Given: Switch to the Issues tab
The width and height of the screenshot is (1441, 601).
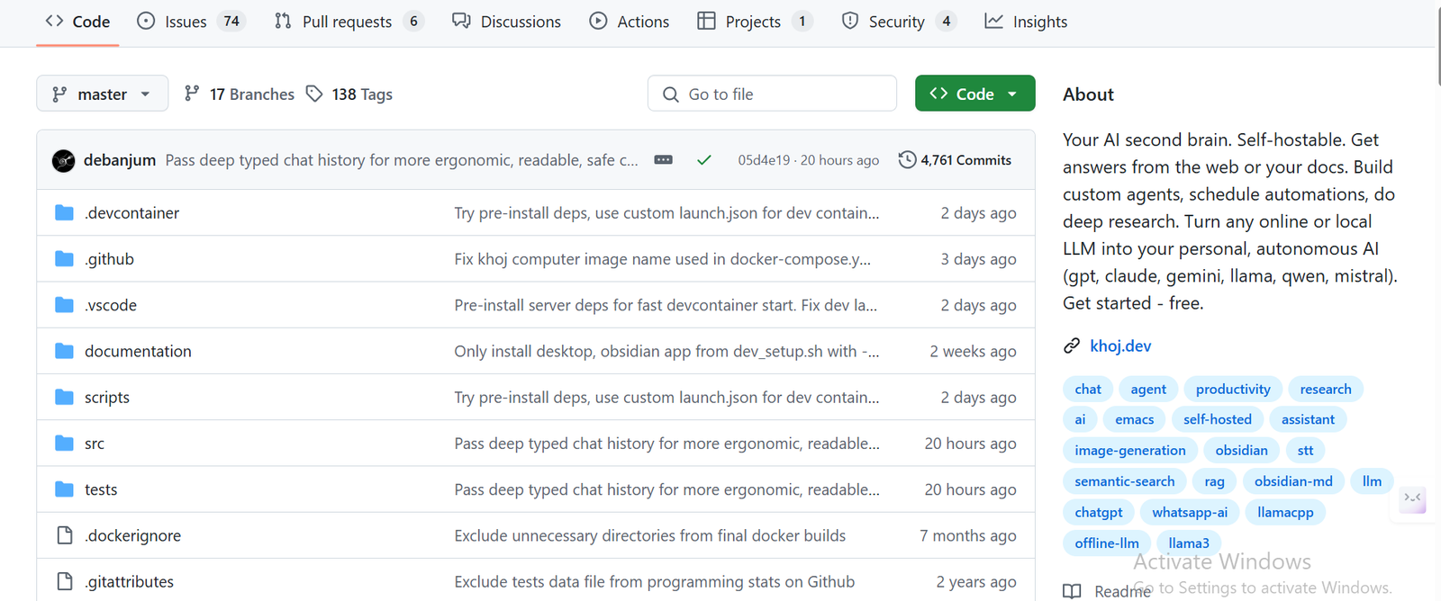Looking at the screenshot, I should (190, 22).
